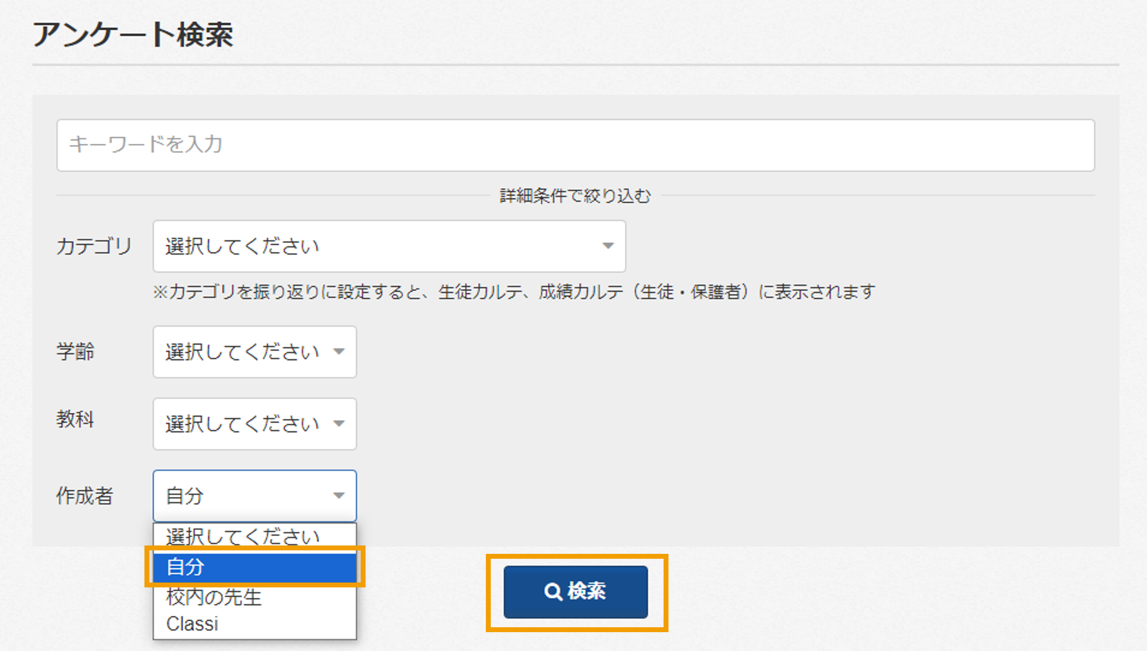Open the カテゴリ dropdown
Image resolution: width=1147 pixels, height=651 pixels.
[389, 246]
